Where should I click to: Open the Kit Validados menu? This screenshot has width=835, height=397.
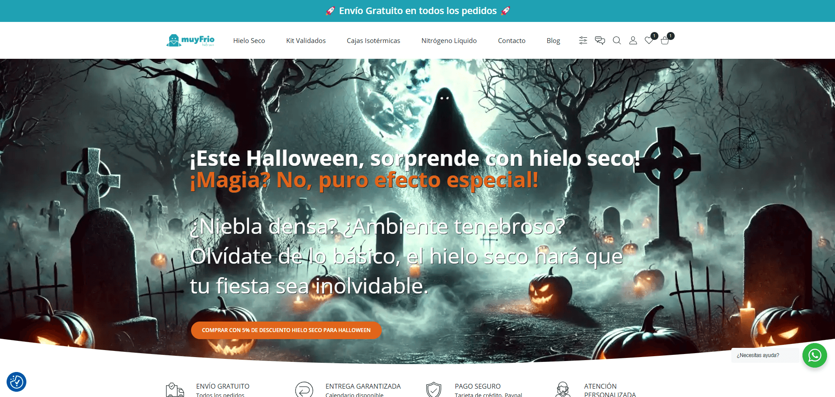tap(306, 41)
